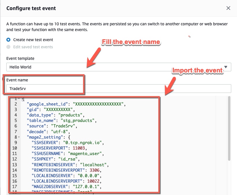Click the "SSHUSERNAME" key on line 11
Image resolution: width=237 pixels, height=195 pixels.
pyautogui.click(x=47, y=154)
